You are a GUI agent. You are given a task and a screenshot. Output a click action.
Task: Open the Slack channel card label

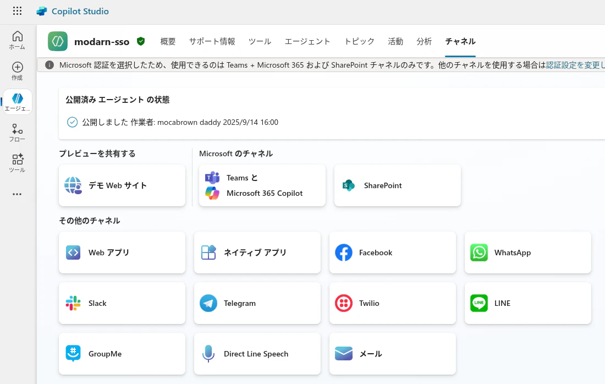[x=97, y=303]
